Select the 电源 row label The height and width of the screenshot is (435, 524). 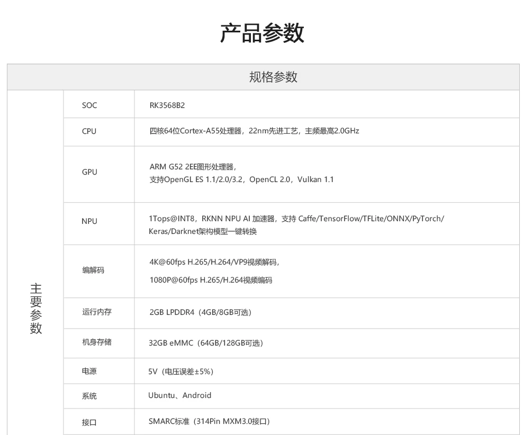click(x=89, y=371)
